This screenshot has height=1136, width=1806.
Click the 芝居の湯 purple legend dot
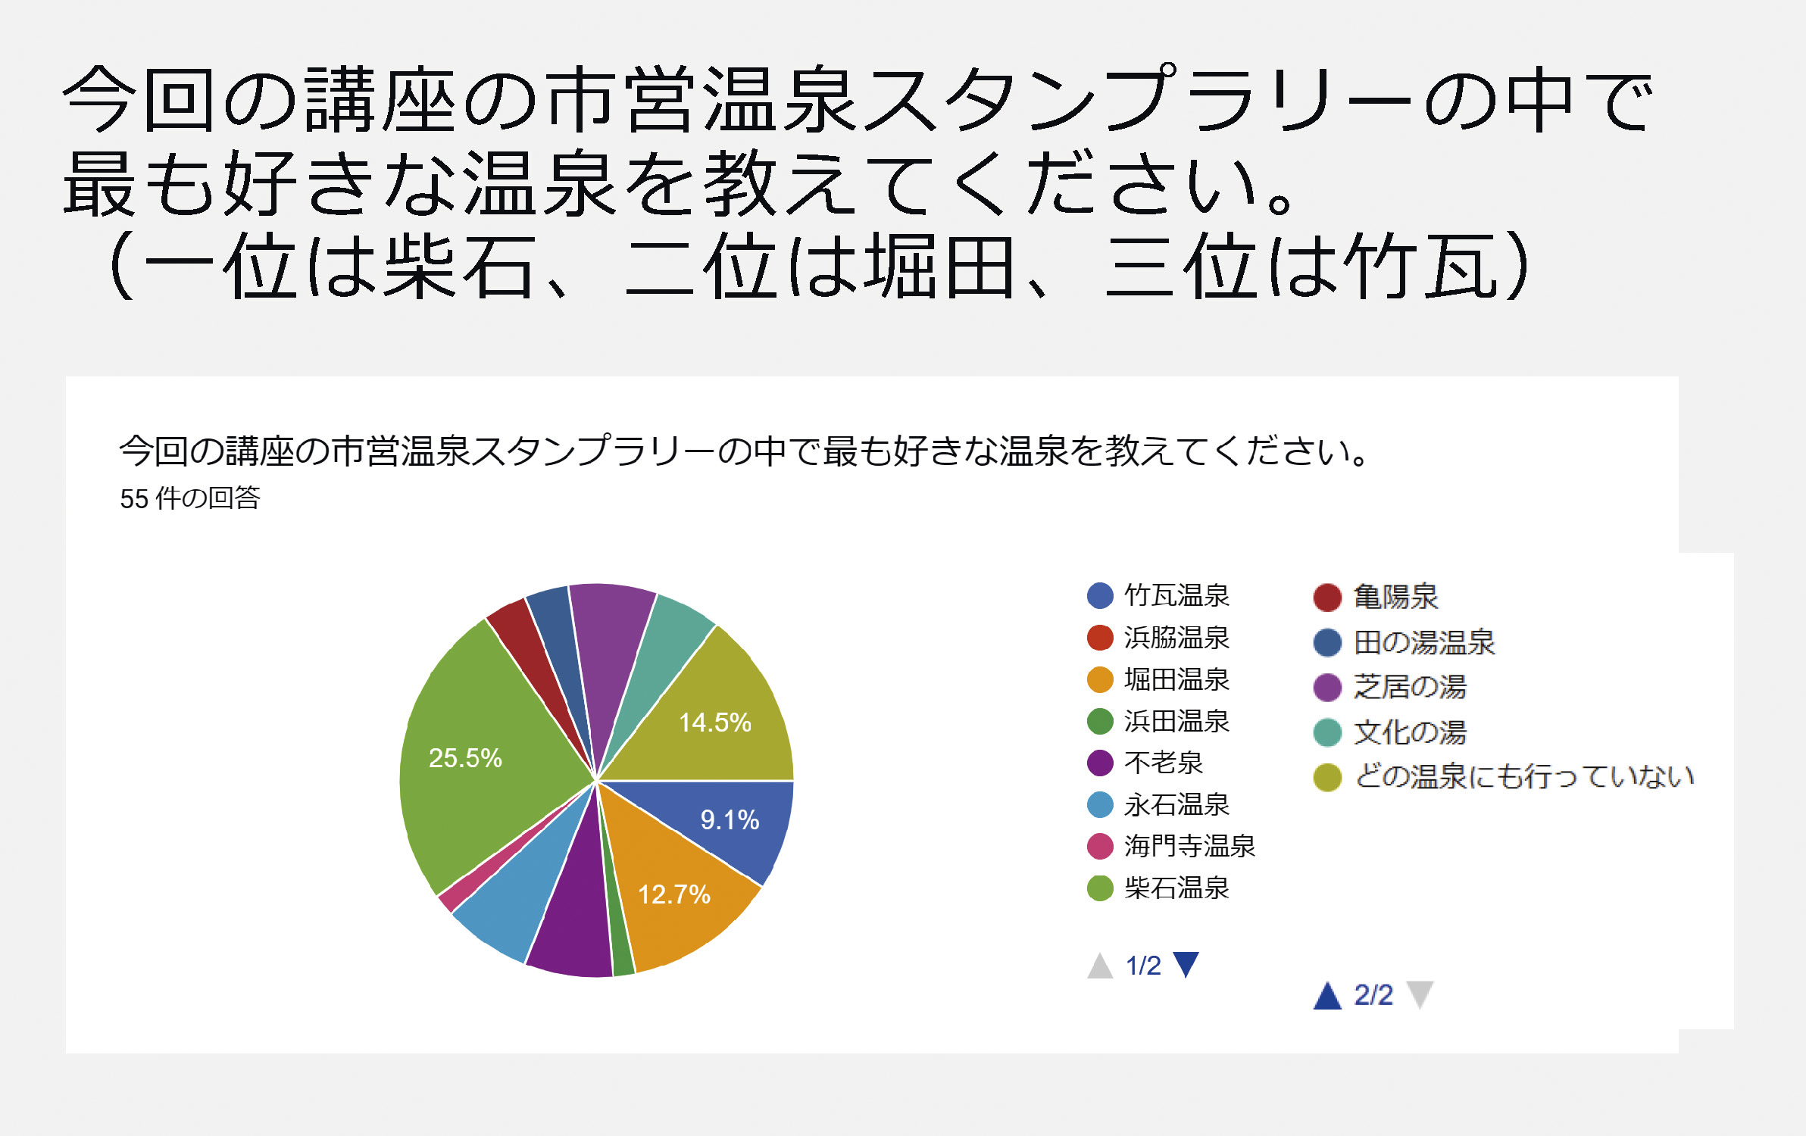pos(1327,687)
